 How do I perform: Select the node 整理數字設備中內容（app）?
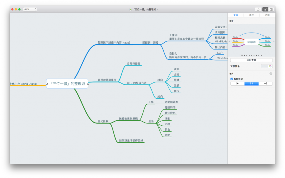tap(114, 43)
